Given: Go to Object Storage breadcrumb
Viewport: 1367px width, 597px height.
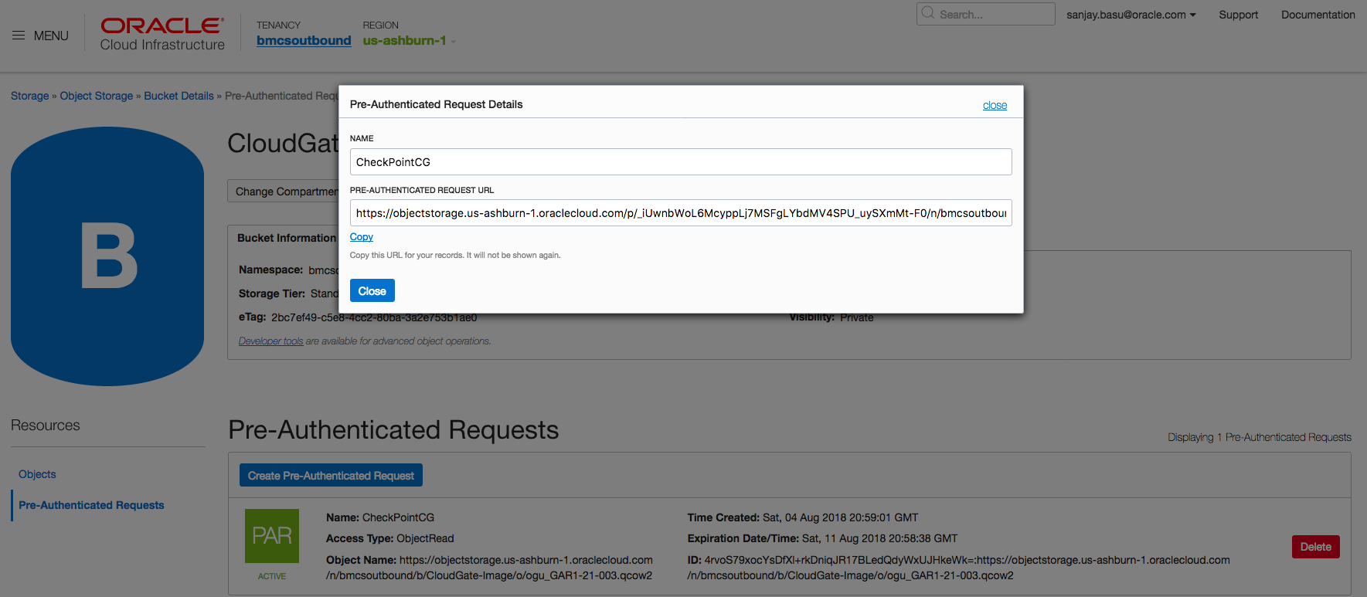Looking at the screenshot, I should pos(97,96).
